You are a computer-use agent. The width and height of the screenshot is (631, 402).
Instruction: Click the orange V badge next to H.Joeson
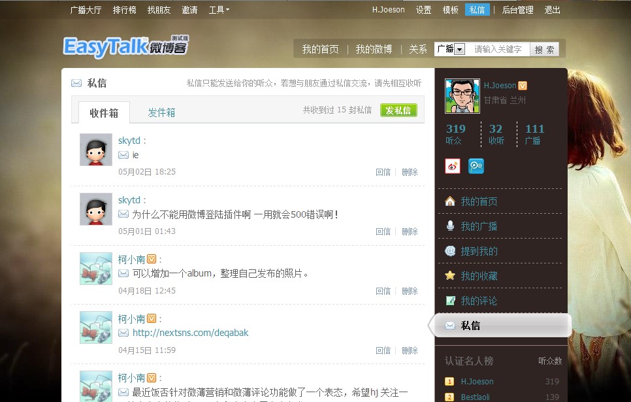pyautogui.click(x=522, y=84)
